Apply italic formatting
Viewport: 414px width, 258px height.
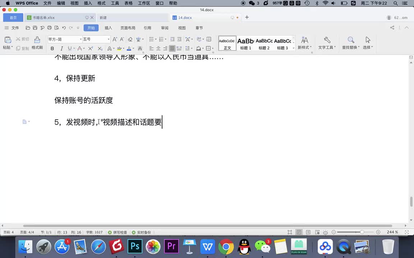click(61, 48)
